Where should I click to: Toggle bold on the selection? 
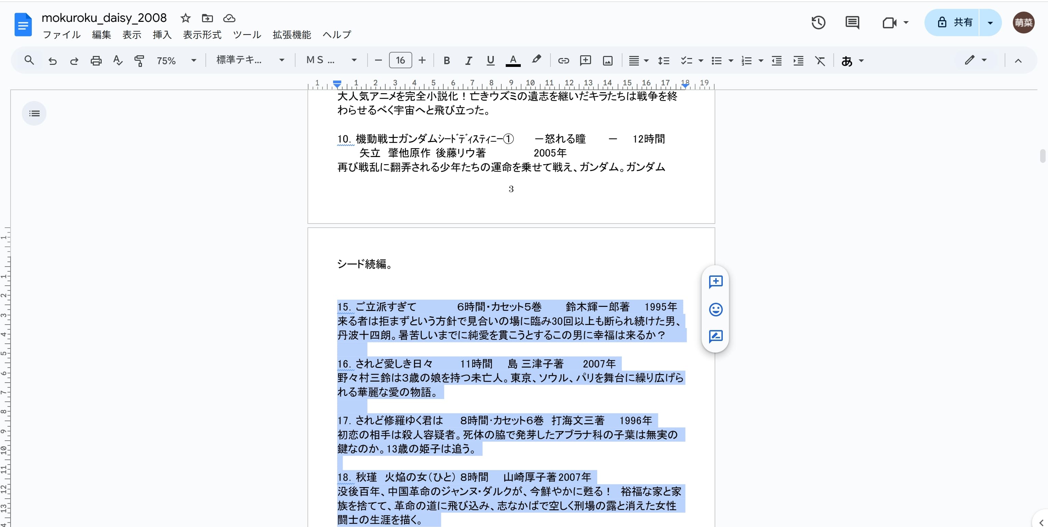(x=446, y=60)
